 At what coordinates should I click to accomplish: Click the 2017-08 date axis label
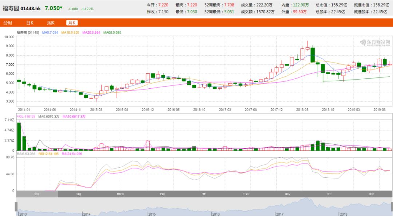[x=251, y=110]
